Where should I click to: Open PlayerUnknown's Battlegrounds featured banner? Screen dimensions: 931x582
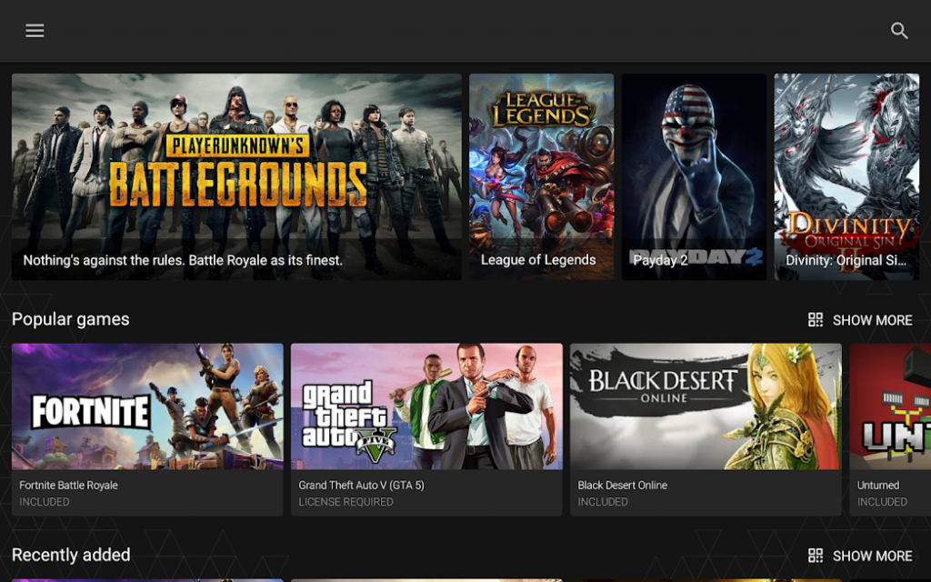pyautogui.click(x=236, y=176)
